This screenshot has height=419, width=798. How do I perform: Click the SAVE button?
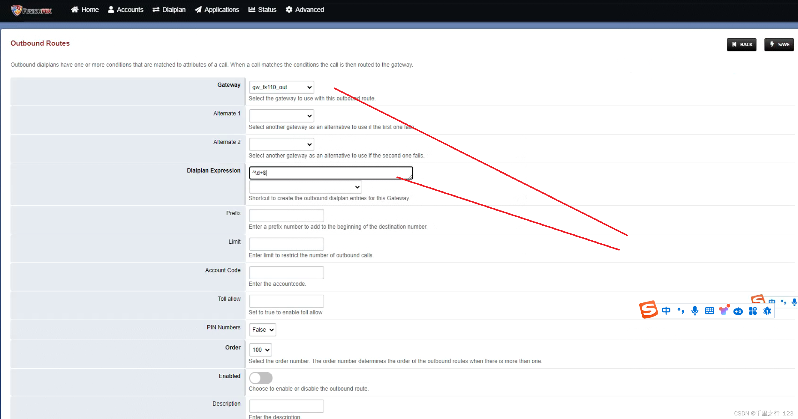779,45
